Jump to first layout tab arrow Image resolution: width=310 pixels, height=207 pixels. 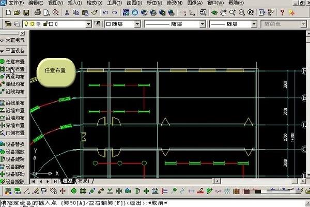click(x=33, y=181)
